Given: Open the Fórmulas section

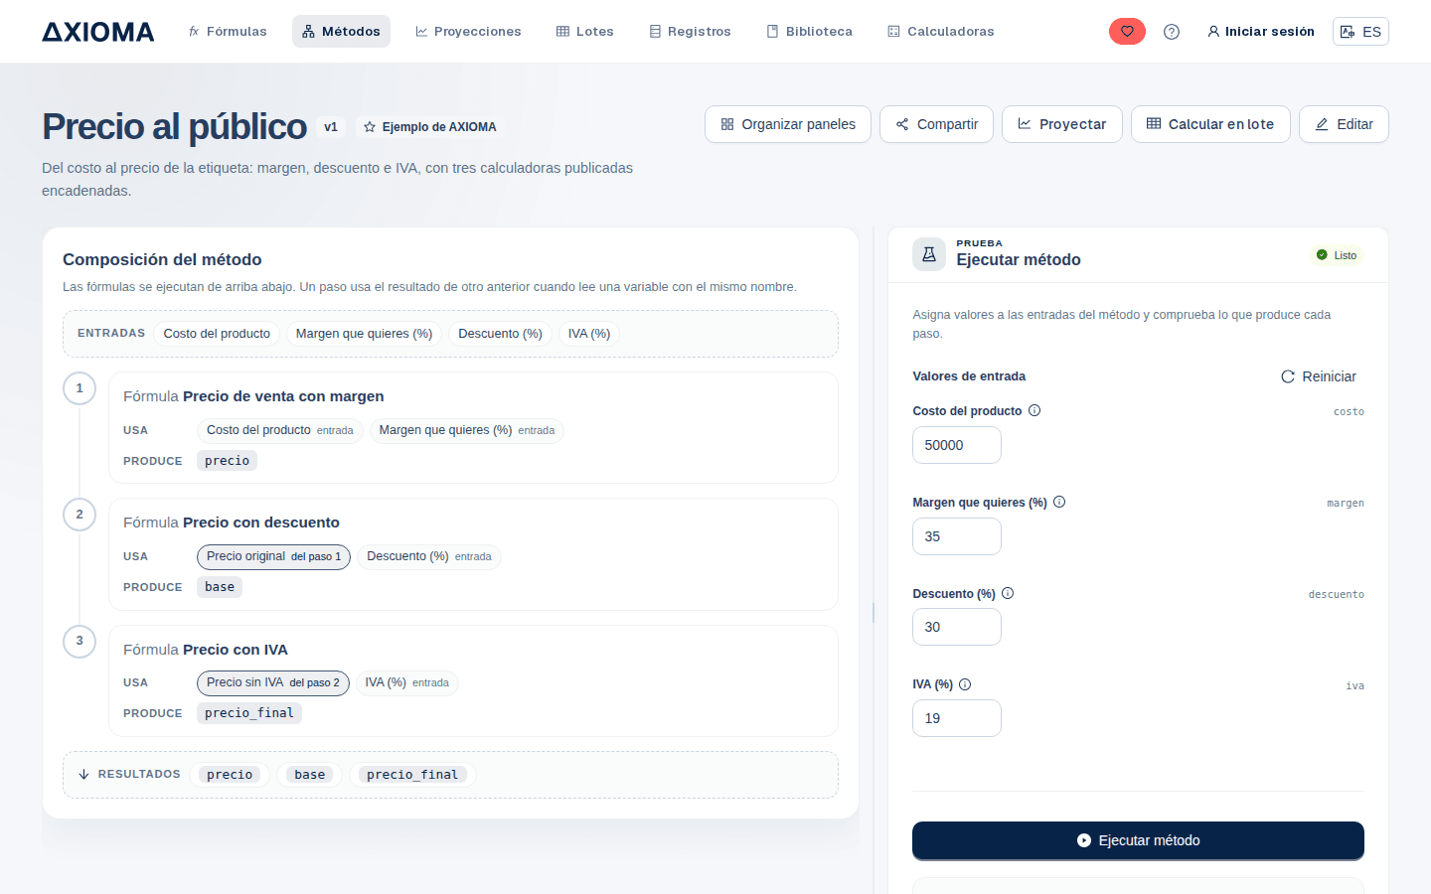Looking at the screenshot, I should click(x=228, y=32).
